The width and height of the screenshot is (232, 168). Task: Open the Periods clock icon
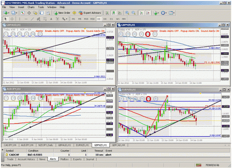tap(163, 13)
